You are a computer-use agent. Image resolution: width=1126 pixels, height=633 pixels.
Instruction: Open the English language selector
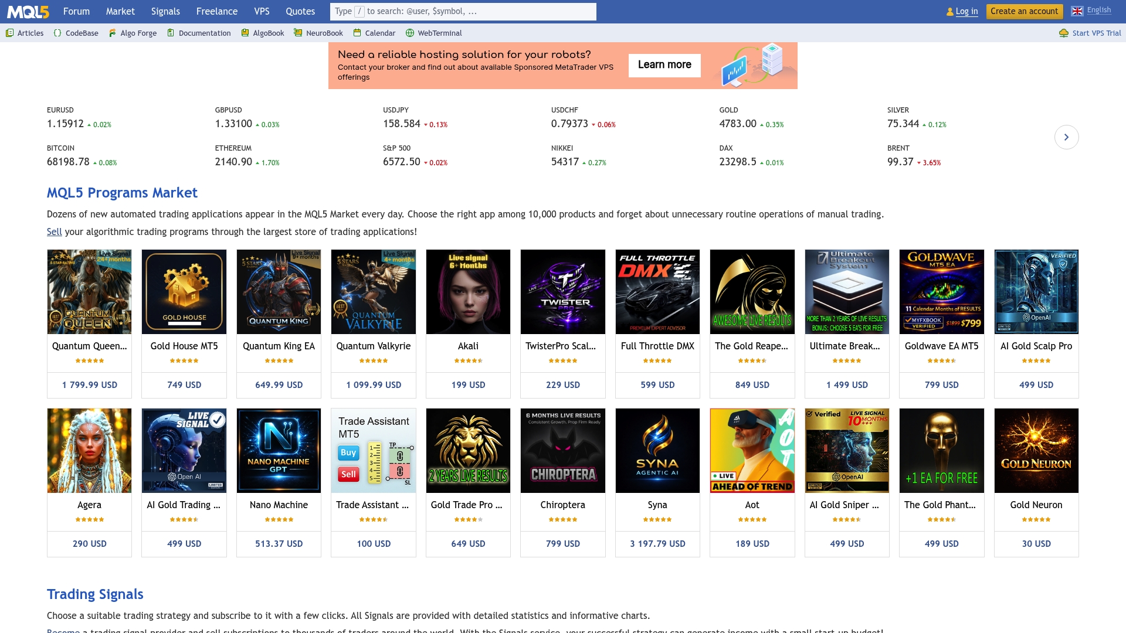pos(1098,11)
